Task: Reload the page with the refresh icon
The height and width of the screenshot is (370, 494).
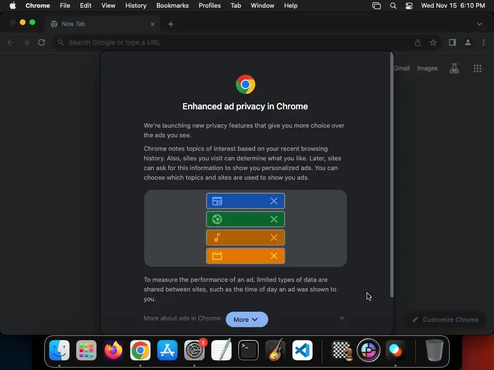Action: point(41,42)
